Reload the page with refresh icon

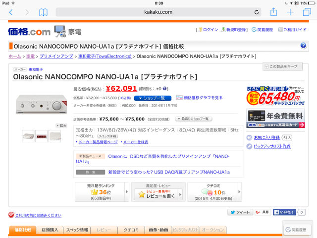point(257,12)
